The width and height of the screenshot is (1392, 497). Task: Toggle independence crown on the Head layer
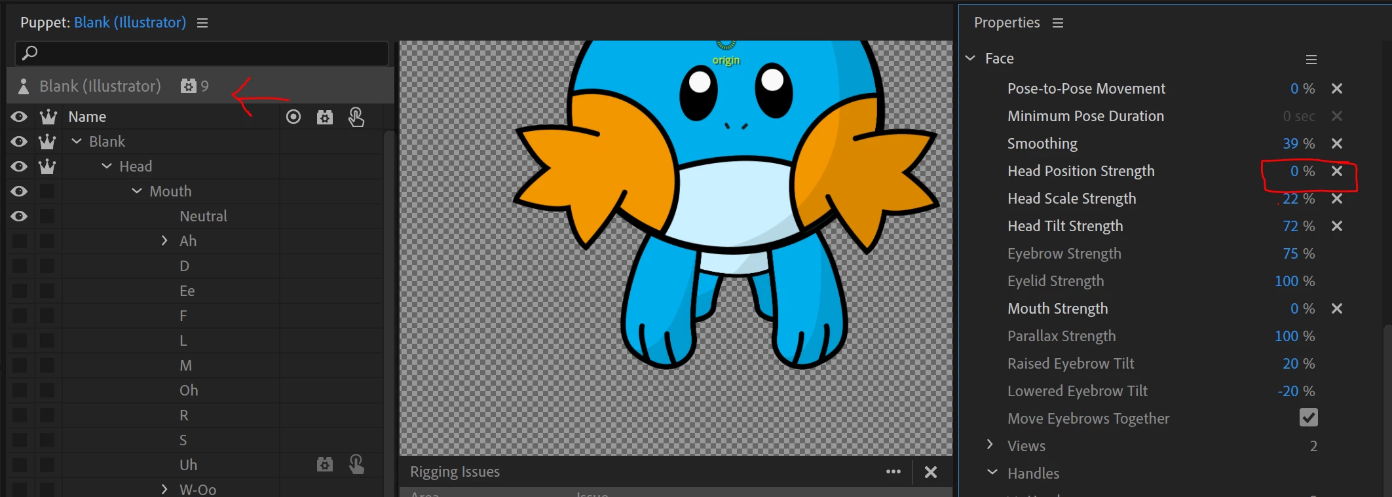pos(47,166)
